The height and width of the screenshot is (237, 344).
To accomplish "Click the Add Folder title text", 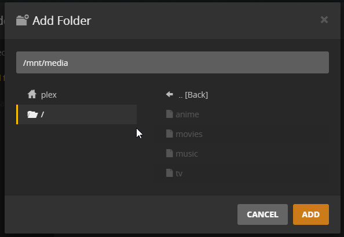I will click(62, 21).
